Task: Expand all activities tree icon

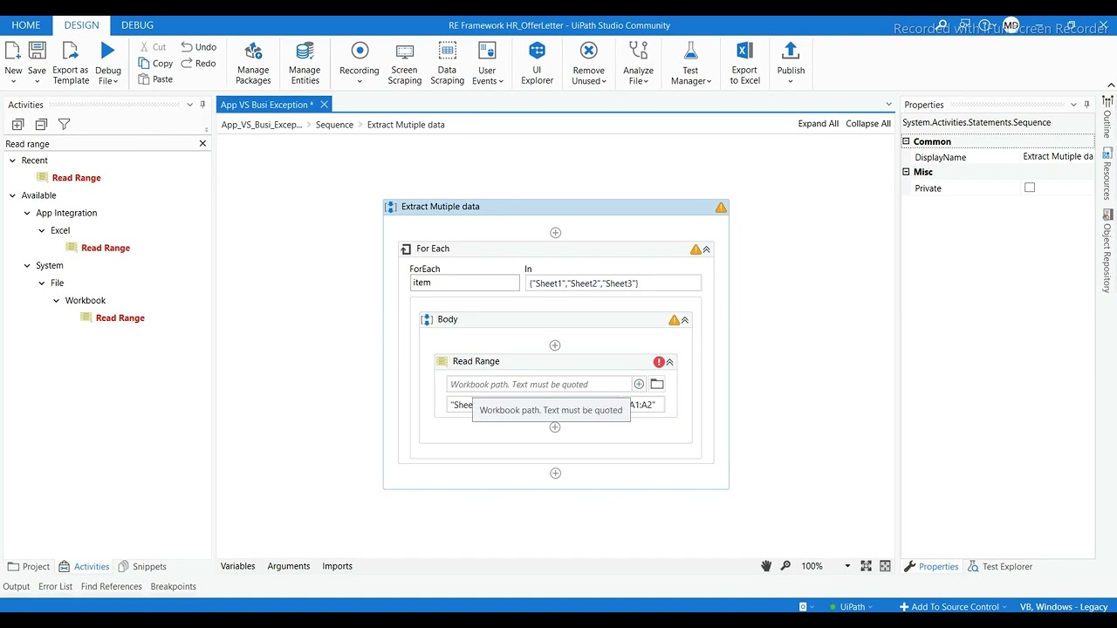Action: 17,125
